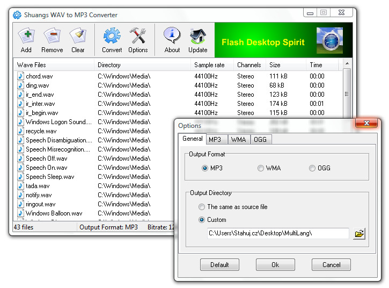Click the file icon beside Speech On.wav
389x288 pixels.
[20, 168]
